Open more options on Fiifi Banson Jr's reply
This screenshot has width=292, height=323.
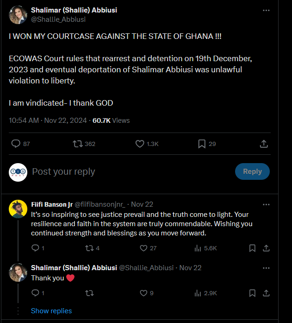266,204
